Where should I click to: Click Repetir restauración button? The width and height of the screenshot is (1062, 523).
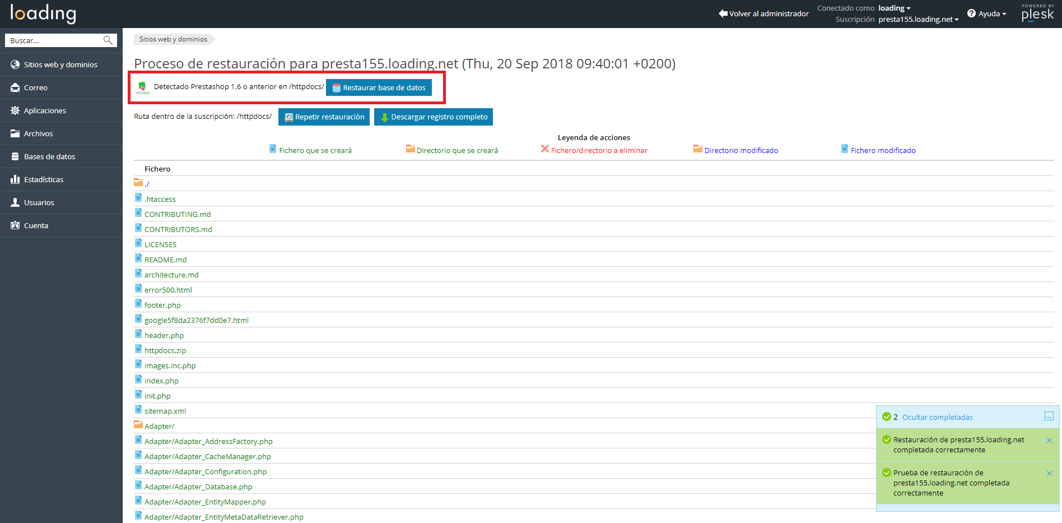324,117
